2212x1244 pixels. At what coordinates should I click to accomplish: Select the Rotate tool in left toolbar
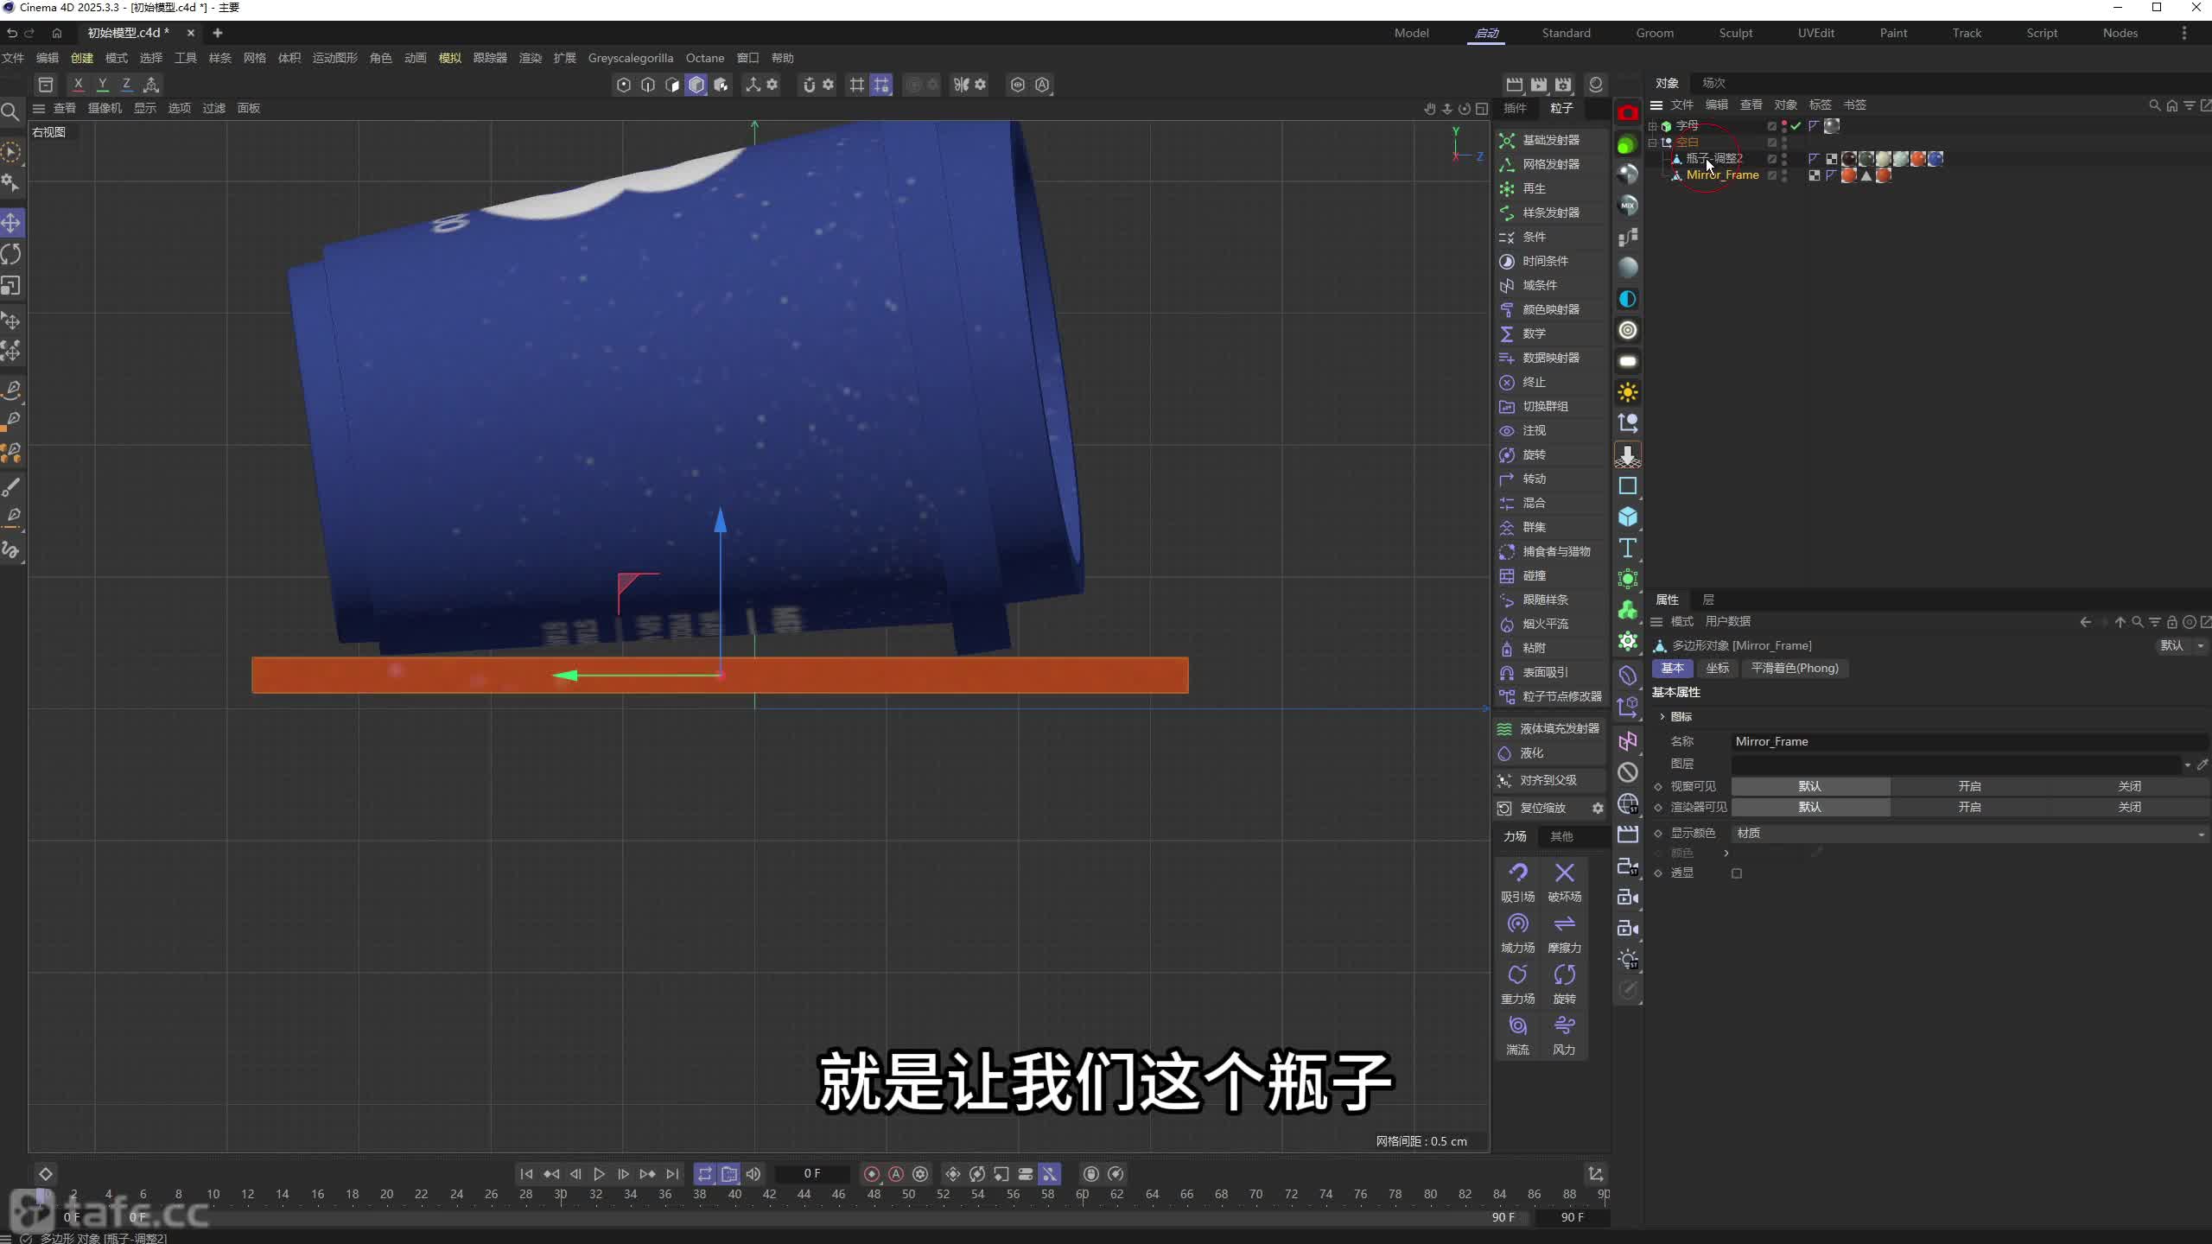[11, 254]
